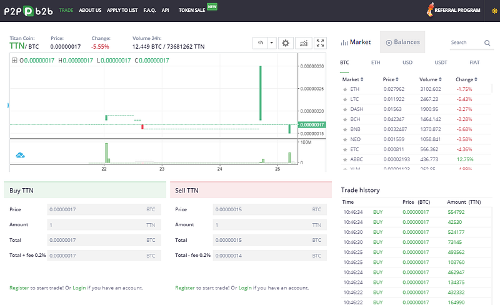Open the TOKEN SALE page

(x=192, y=10)
